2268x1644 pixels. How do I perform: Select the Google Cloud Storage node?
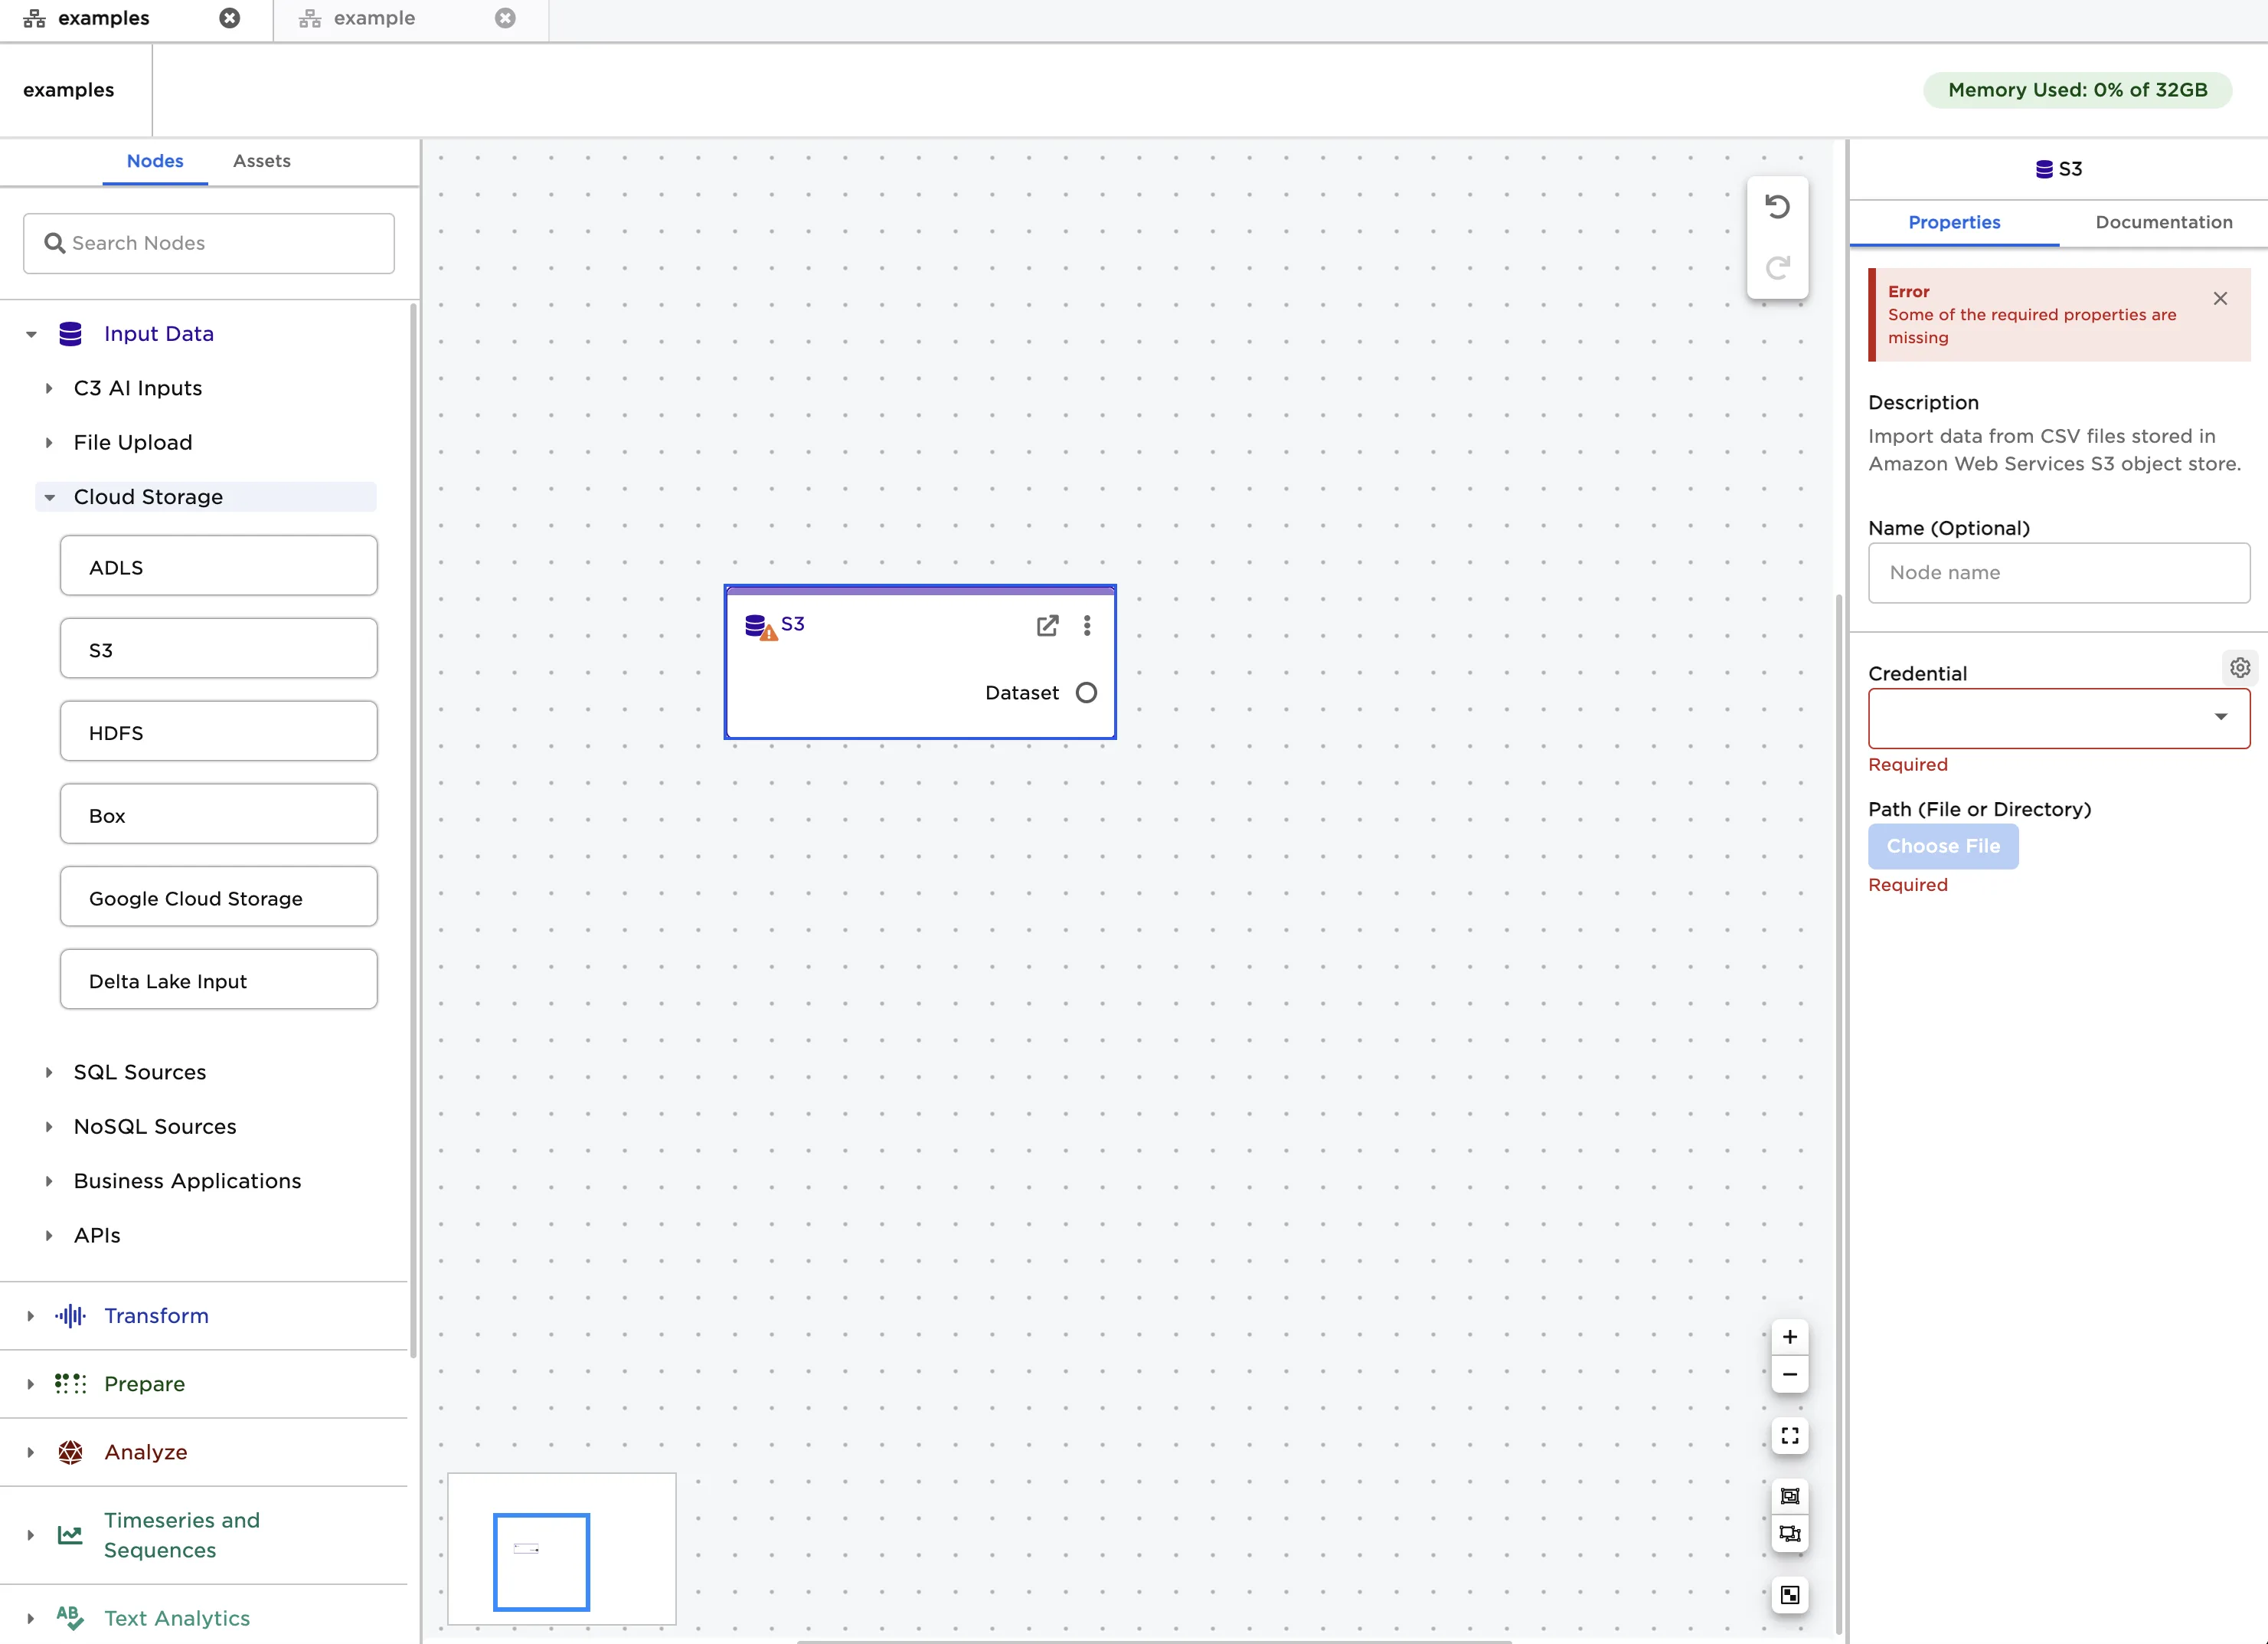[218, 899]
